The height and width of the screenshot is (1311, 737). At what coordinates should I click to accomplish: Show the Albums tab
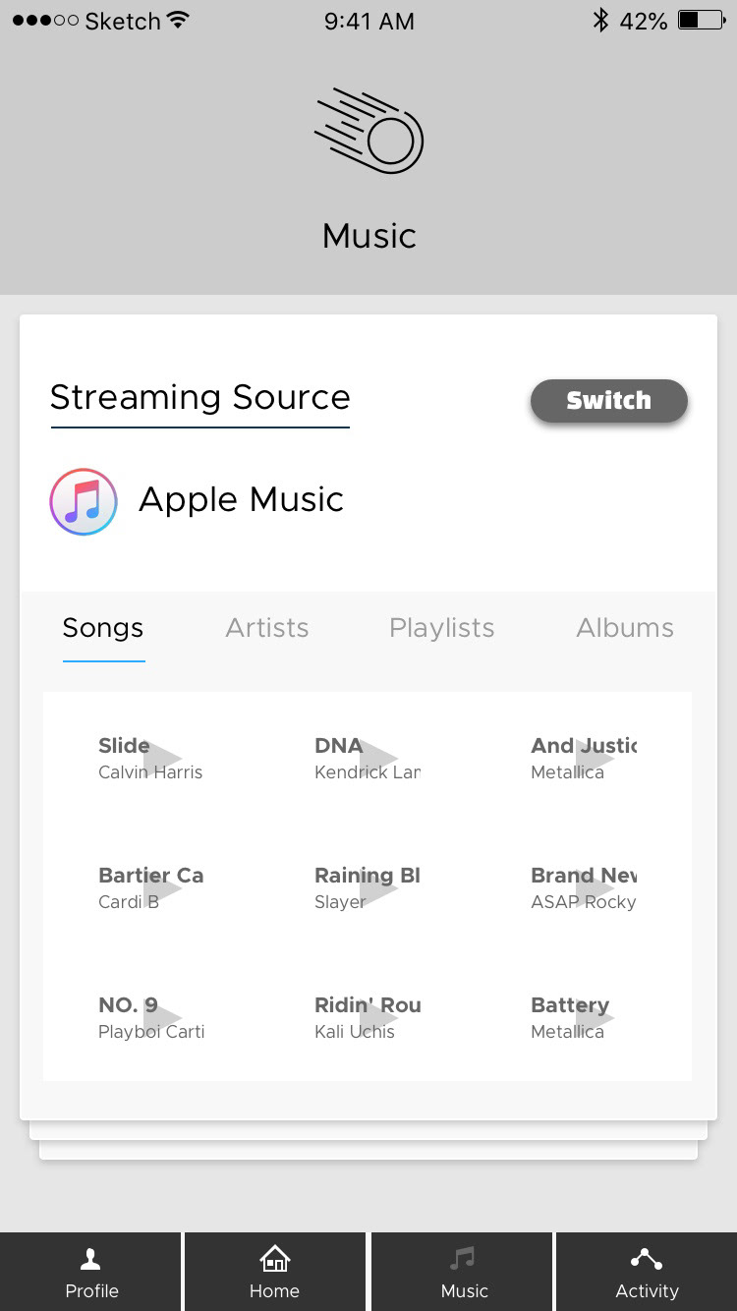[x=625, y=628]
